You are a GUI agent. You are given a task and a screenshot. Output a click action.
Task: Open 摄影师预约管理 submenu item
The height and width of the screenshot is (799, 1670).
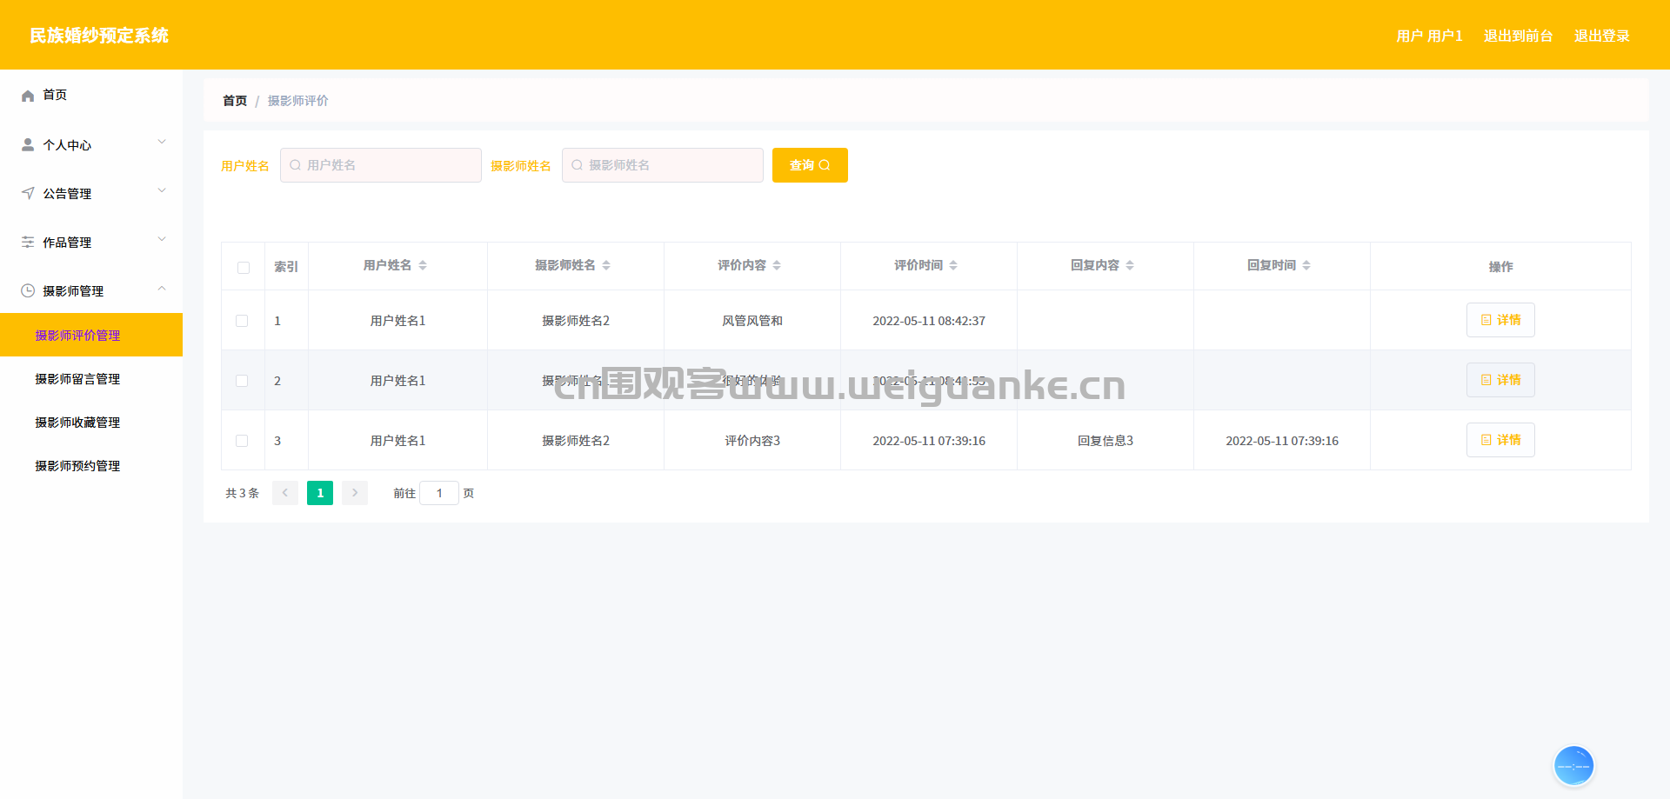tap(91, 465)
